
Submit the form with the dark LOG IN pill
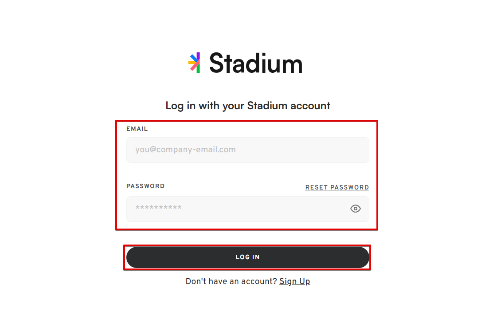(247, 257)
